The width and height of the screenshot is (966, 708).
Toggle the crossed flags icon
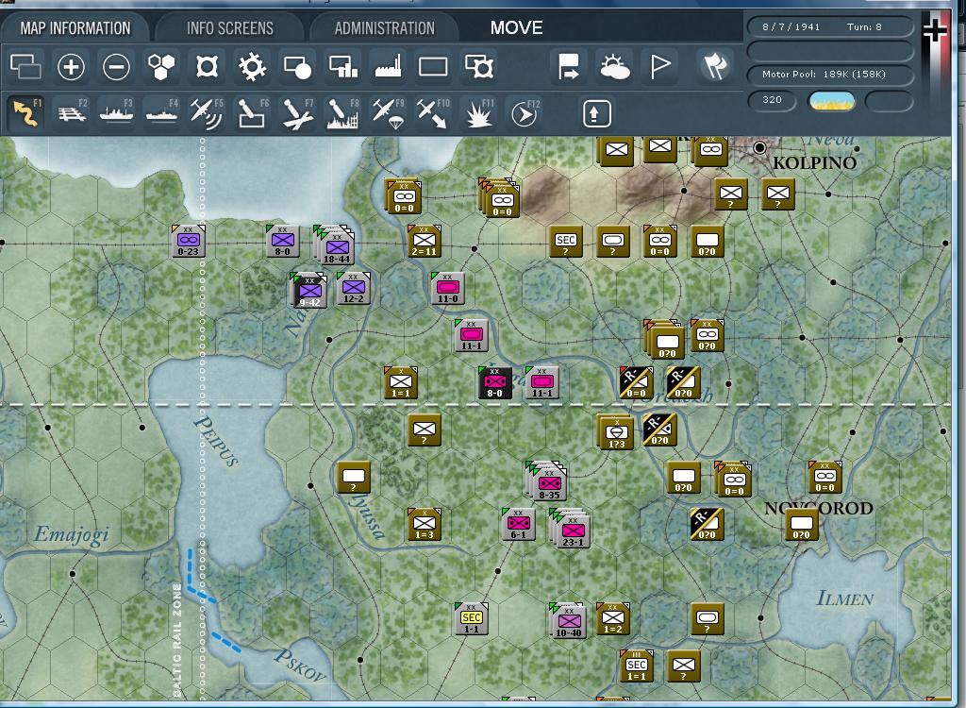coord(714,66)
